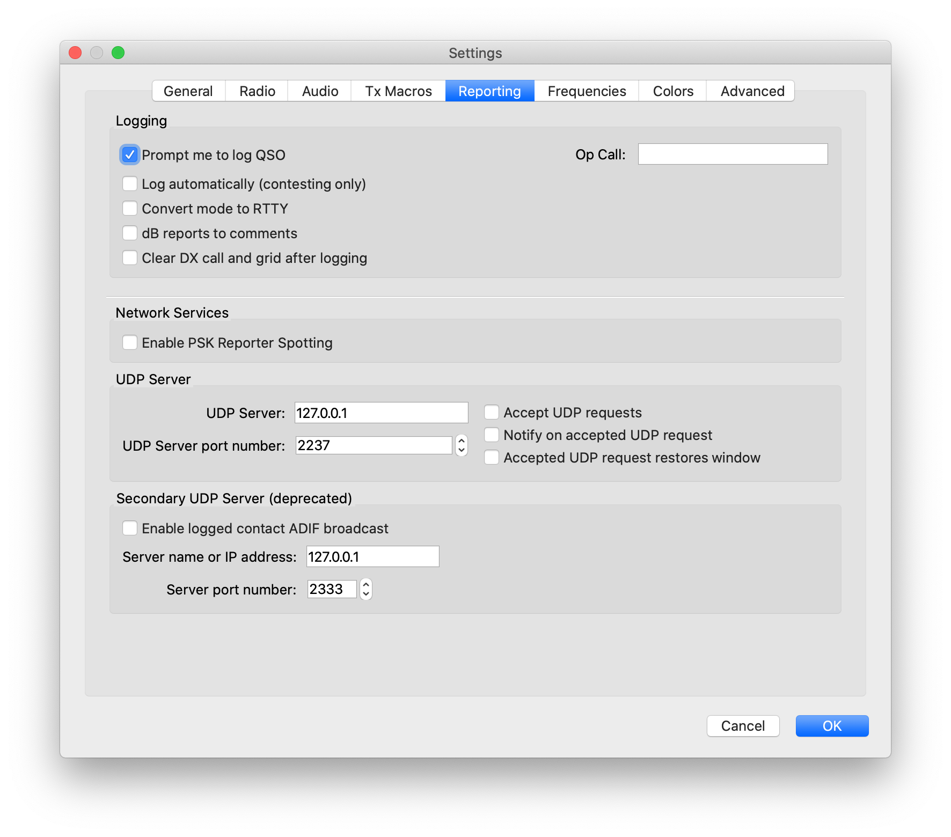Enable PSK Reporter Spotting

(x=130, y=343)
